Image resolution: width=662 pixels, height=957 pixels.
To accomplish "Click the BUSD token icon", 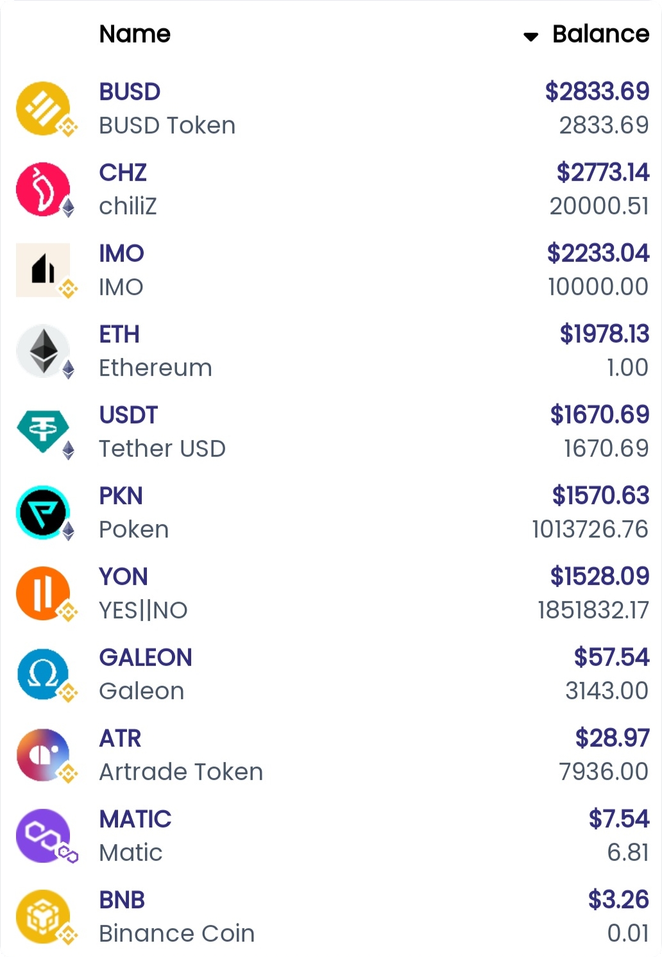I will [43, 108].
